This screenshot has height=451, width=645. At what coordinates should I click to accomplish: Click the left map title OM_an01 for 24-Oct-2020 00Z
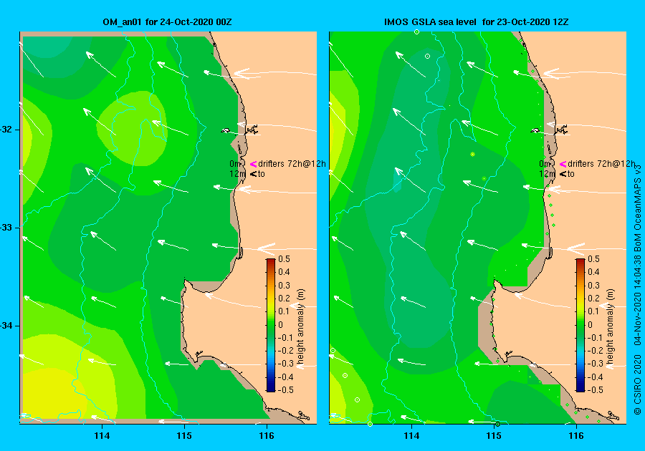pyautogui.click(x=167, y=22)
